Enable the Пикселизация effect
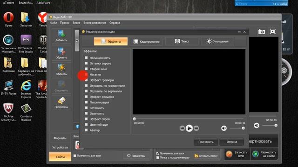 point(86,102)
